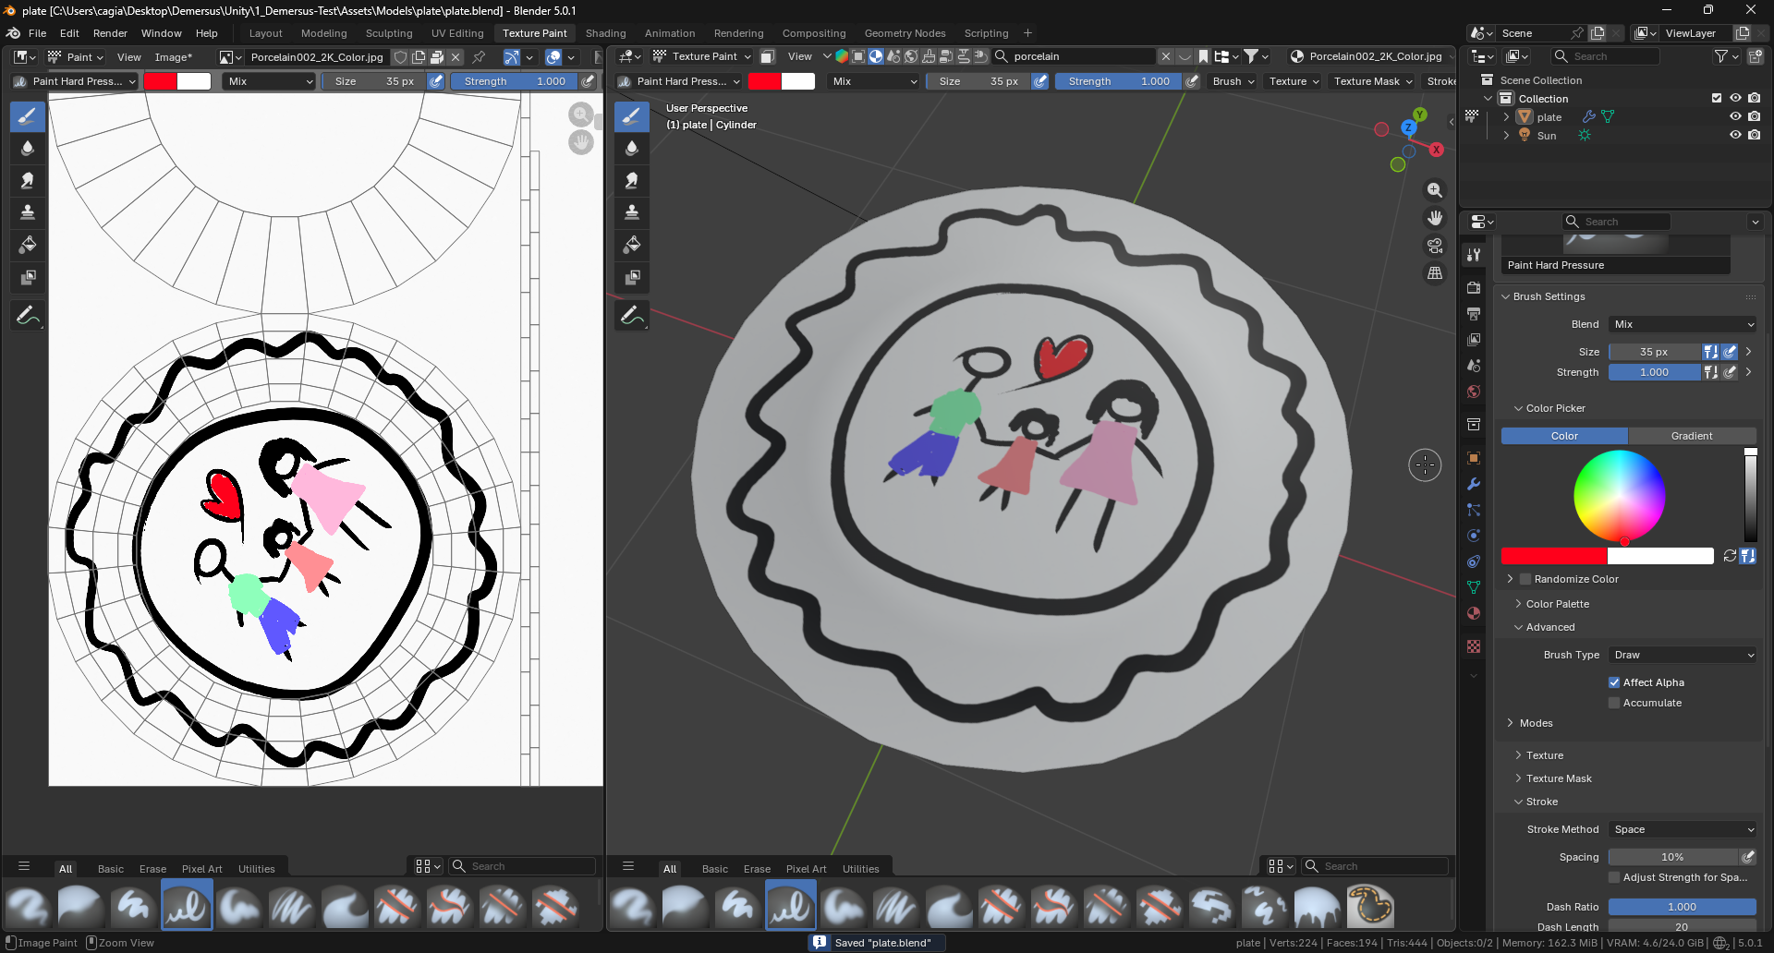Collapse the Stroke settings section
Screen dimensions: 1774x953
(x=1538, y=802)
